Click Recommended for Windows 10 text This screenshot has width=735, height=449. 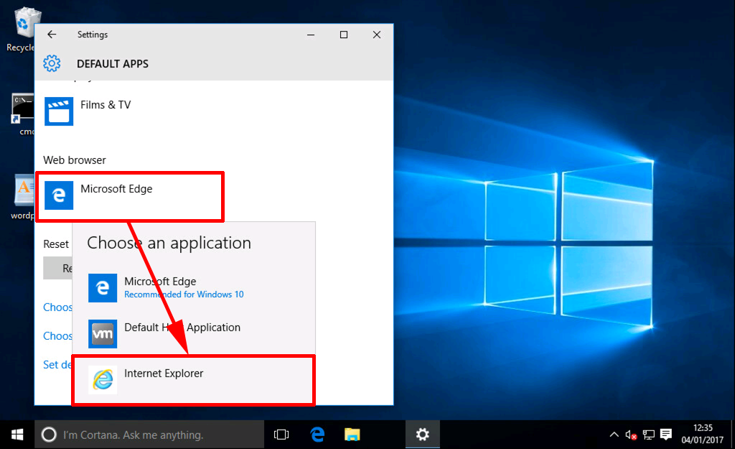[x=184, y=294]
